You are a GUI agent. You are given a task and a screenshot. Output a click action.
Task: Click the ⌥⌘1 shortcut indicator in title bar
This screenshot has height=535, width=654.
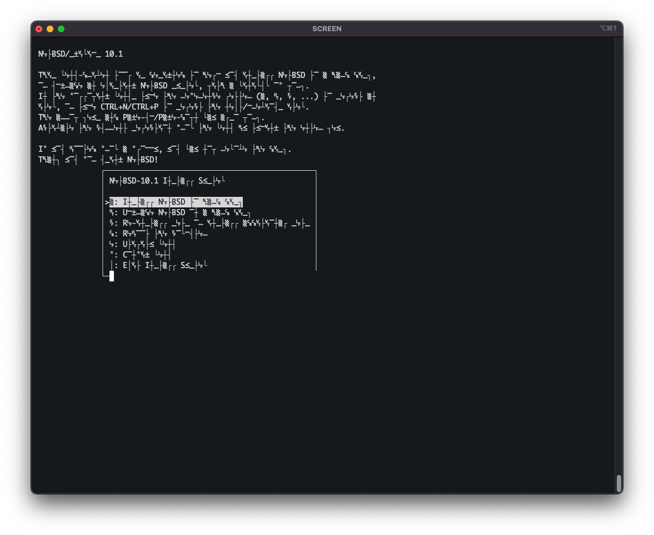click(608, 28)
